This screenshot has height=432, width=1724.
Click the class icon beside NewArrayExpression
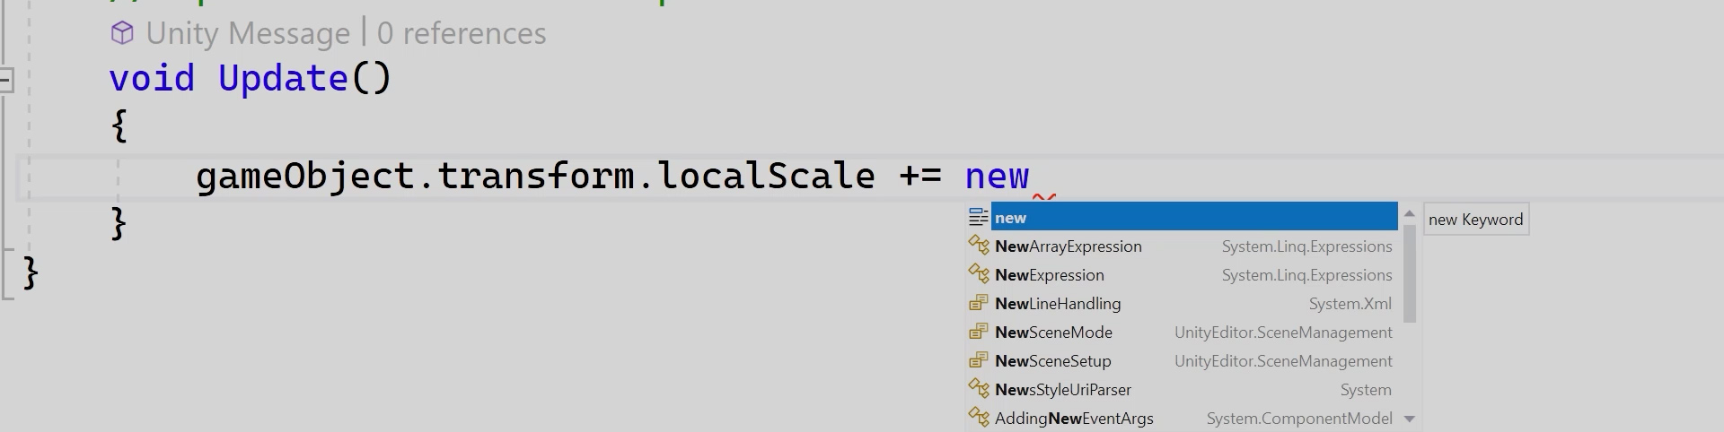(x=978, y=246)
